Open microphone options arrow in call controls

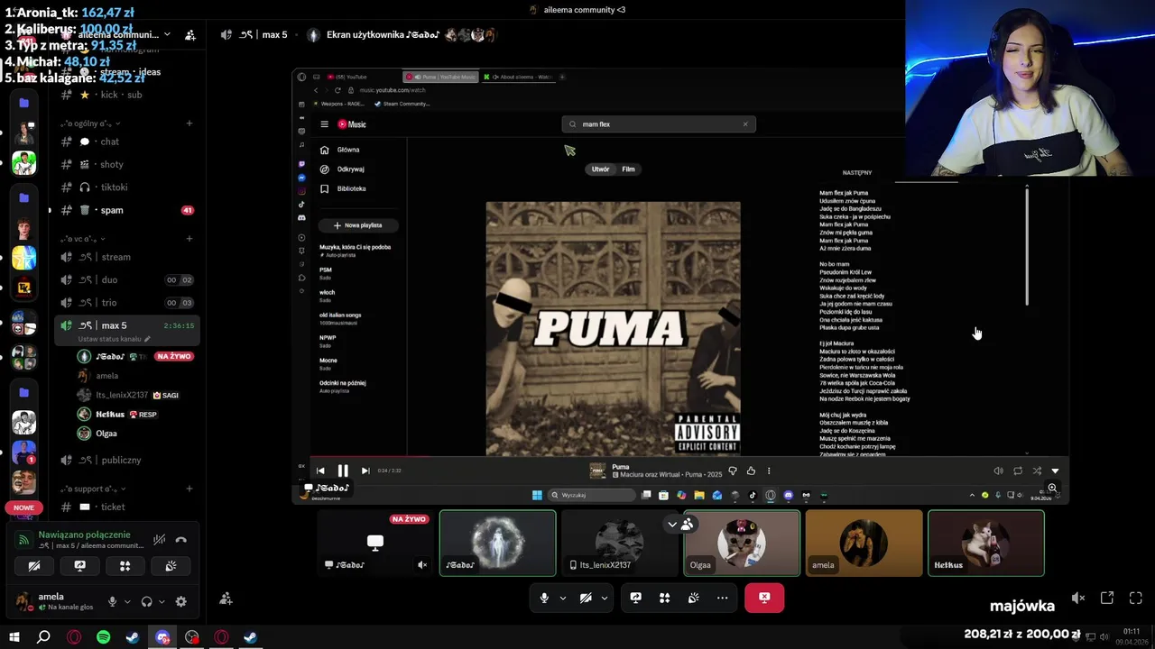[x=563, y=598]
